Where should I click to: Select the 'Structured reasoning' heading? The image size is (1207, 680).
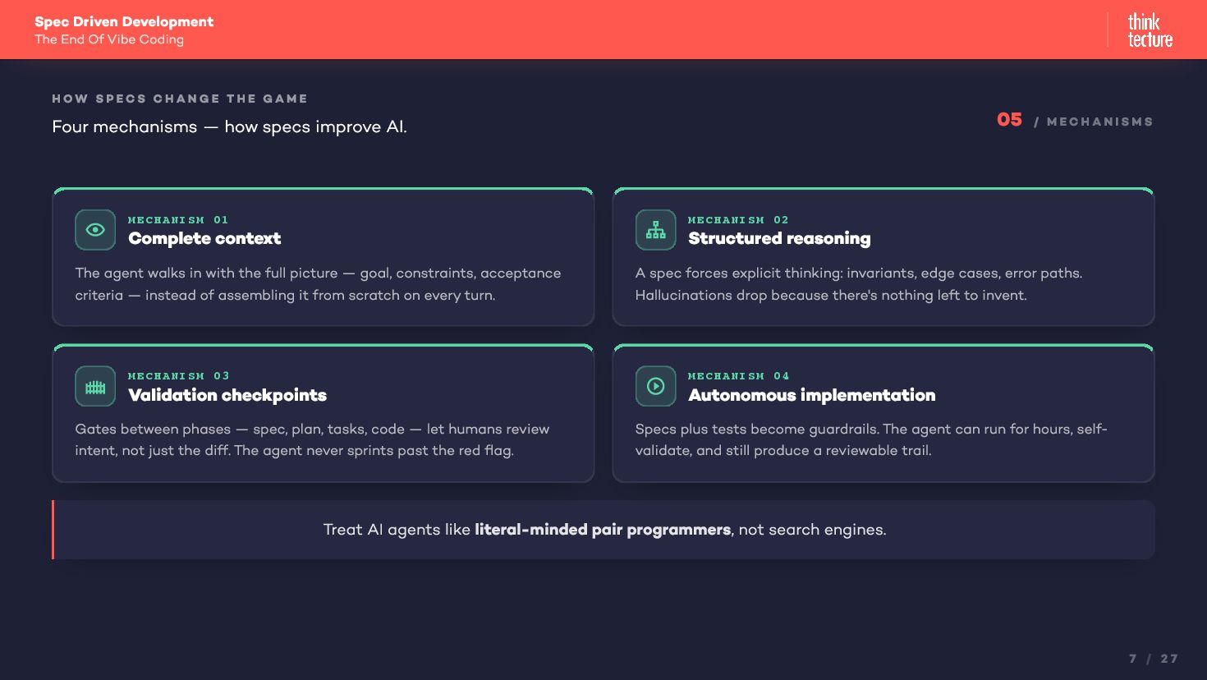[778, 239]
